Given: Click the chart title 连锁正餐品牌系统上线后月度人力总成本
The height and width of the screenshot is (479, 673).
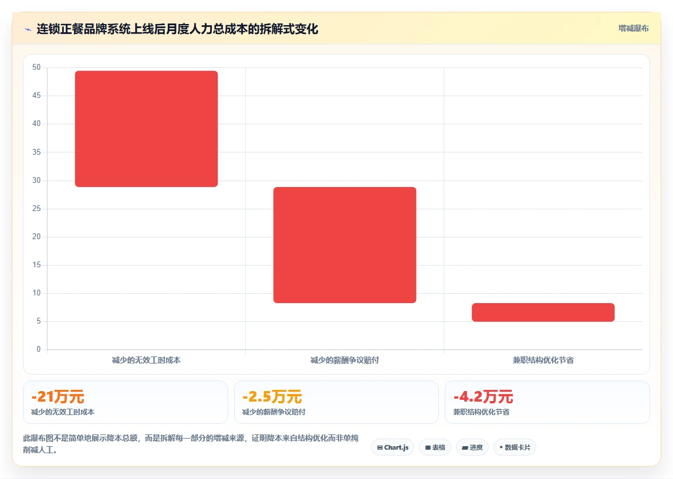Looking at the screenshot, I should [177, 29].
